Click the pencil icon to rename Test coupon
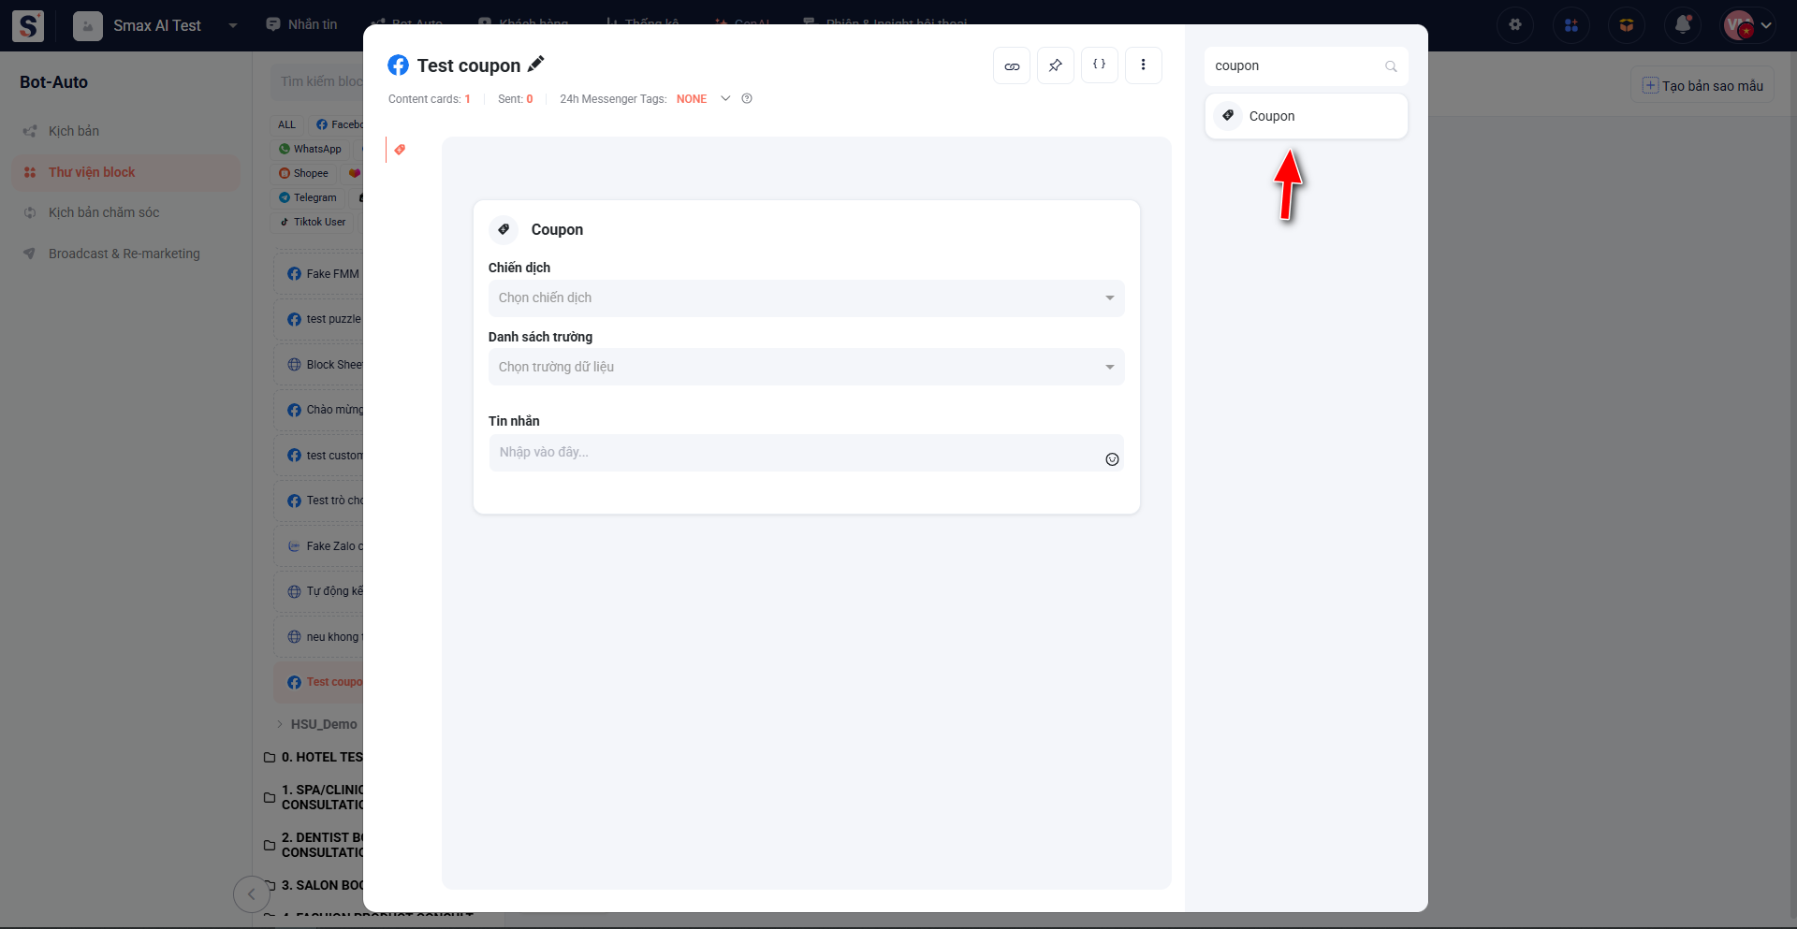The width and height of the screenshot is (1797, 929). click(535, 65)
